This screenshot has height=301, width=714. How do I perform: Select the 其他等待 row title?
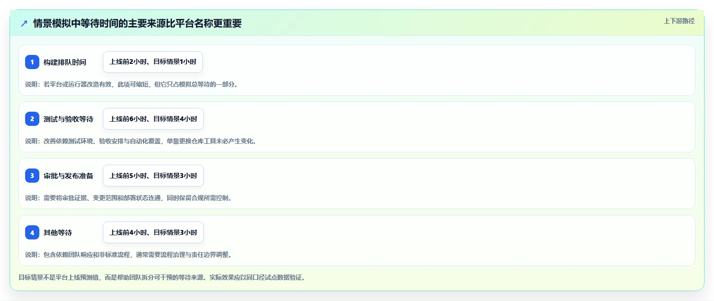58,232
